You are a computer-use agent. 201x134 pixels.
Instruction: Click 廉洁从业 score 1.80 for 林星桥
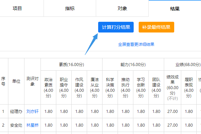tap(94, 125)
